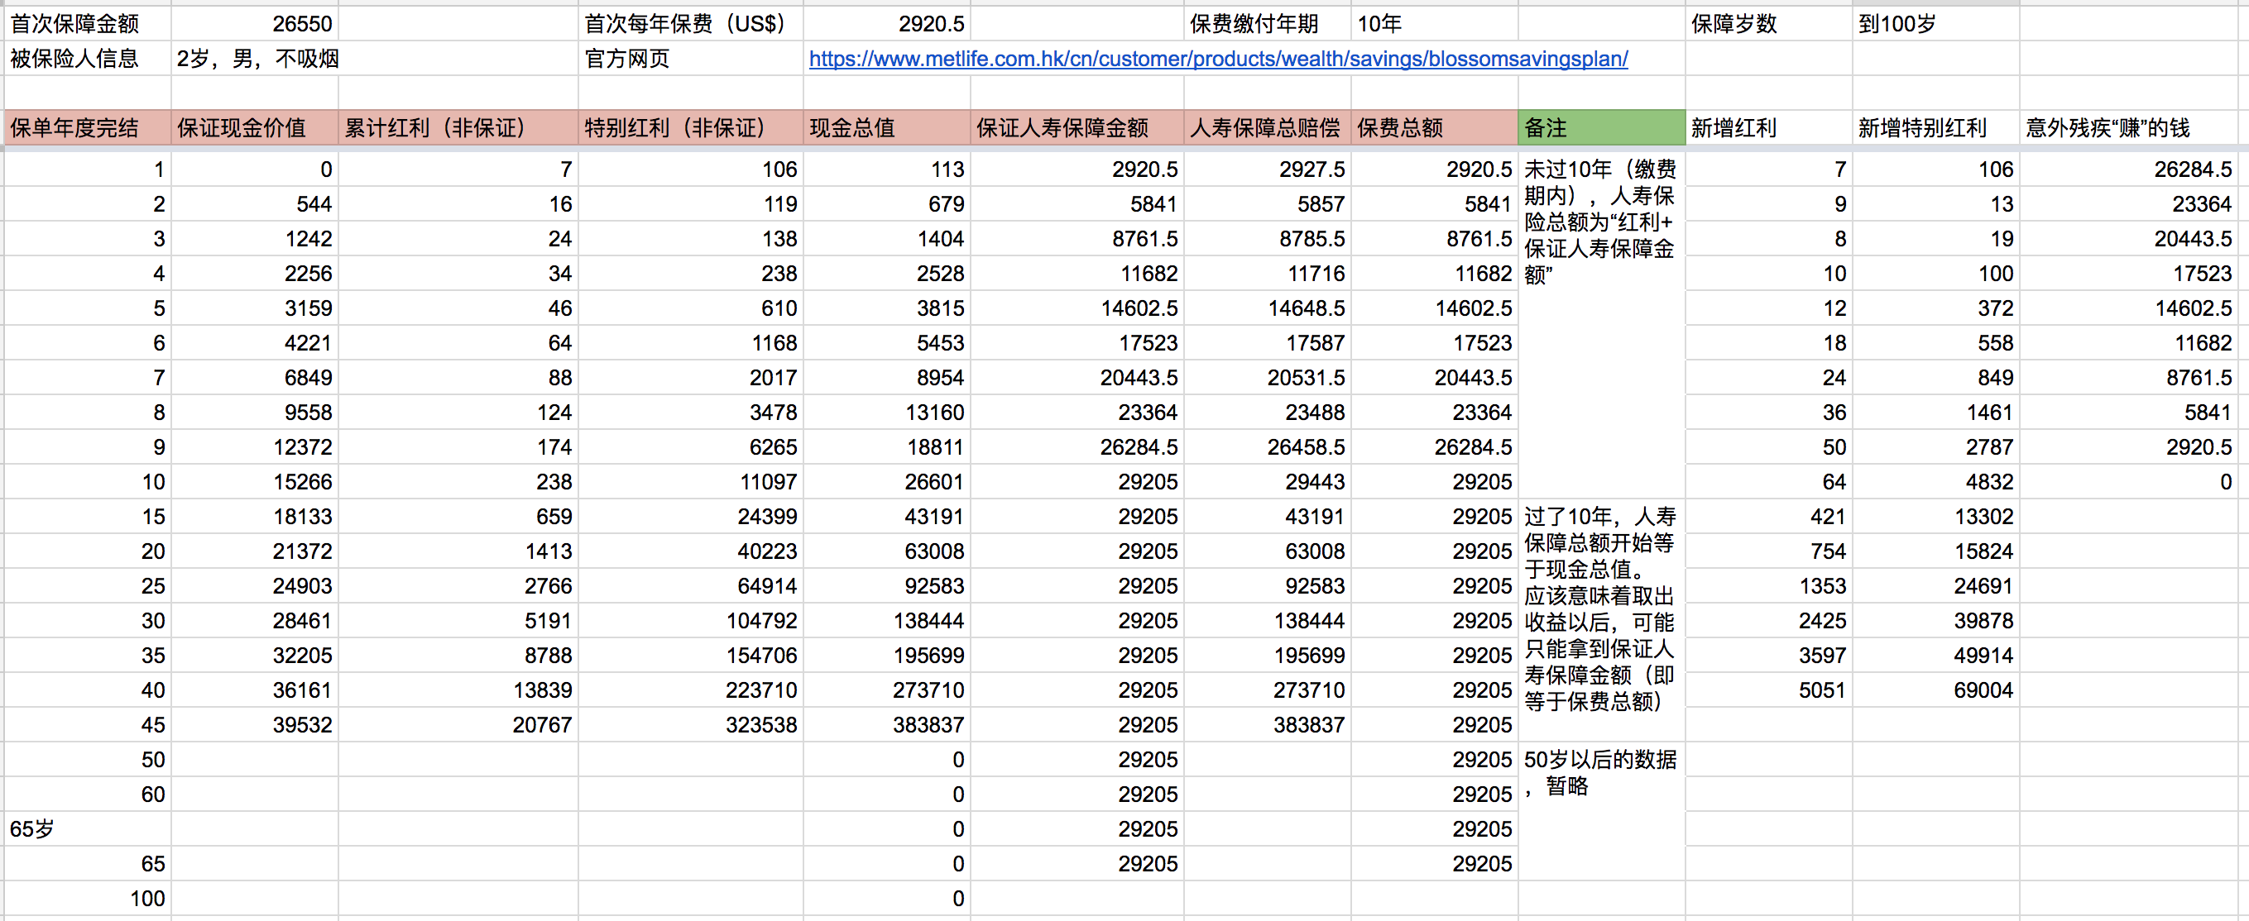This screenshot has height=921, width=2249.
Task: Open the MetLife blossomsavingsplan hyperlink
Action: click(1217, 60)
